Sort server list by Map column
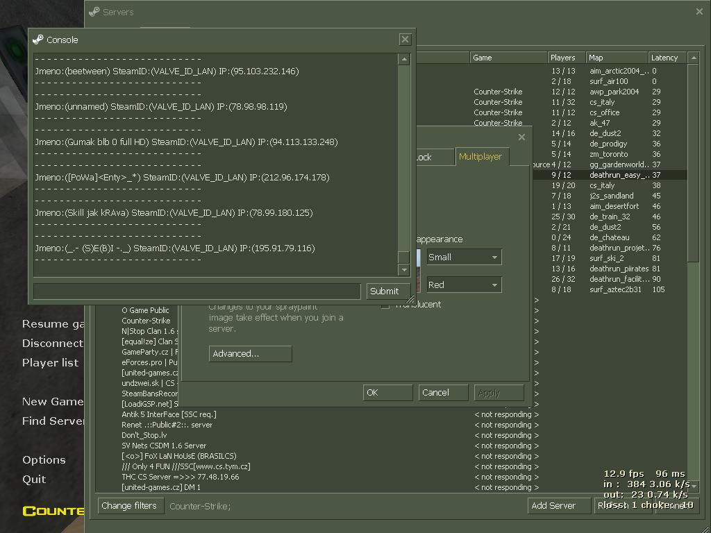The height and width of the screenshot is (533, 711). [x=617, y=58]
